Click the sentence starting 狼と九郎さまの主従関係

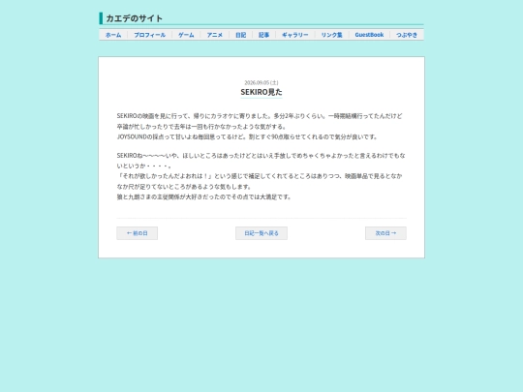click(203, 196)
